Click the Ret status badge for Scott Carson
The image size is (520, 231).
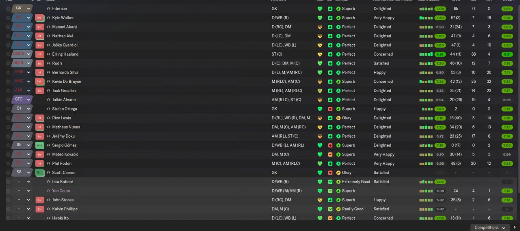click(x=39, y=173)
